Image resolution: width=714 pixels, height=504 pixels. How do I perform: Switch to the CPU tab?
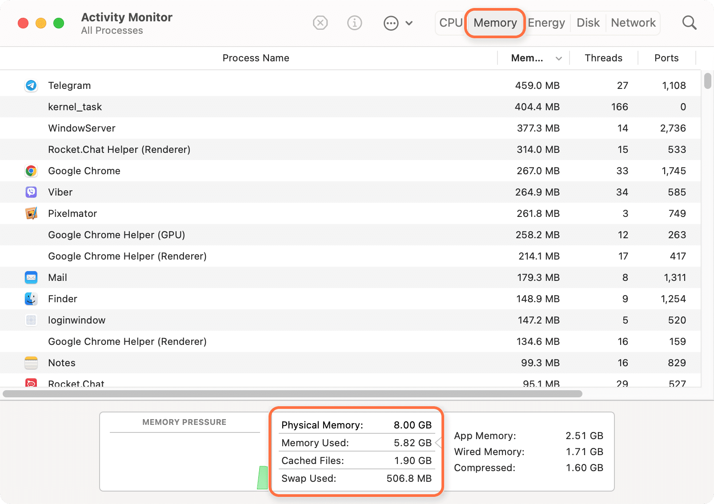coord(451,23)
